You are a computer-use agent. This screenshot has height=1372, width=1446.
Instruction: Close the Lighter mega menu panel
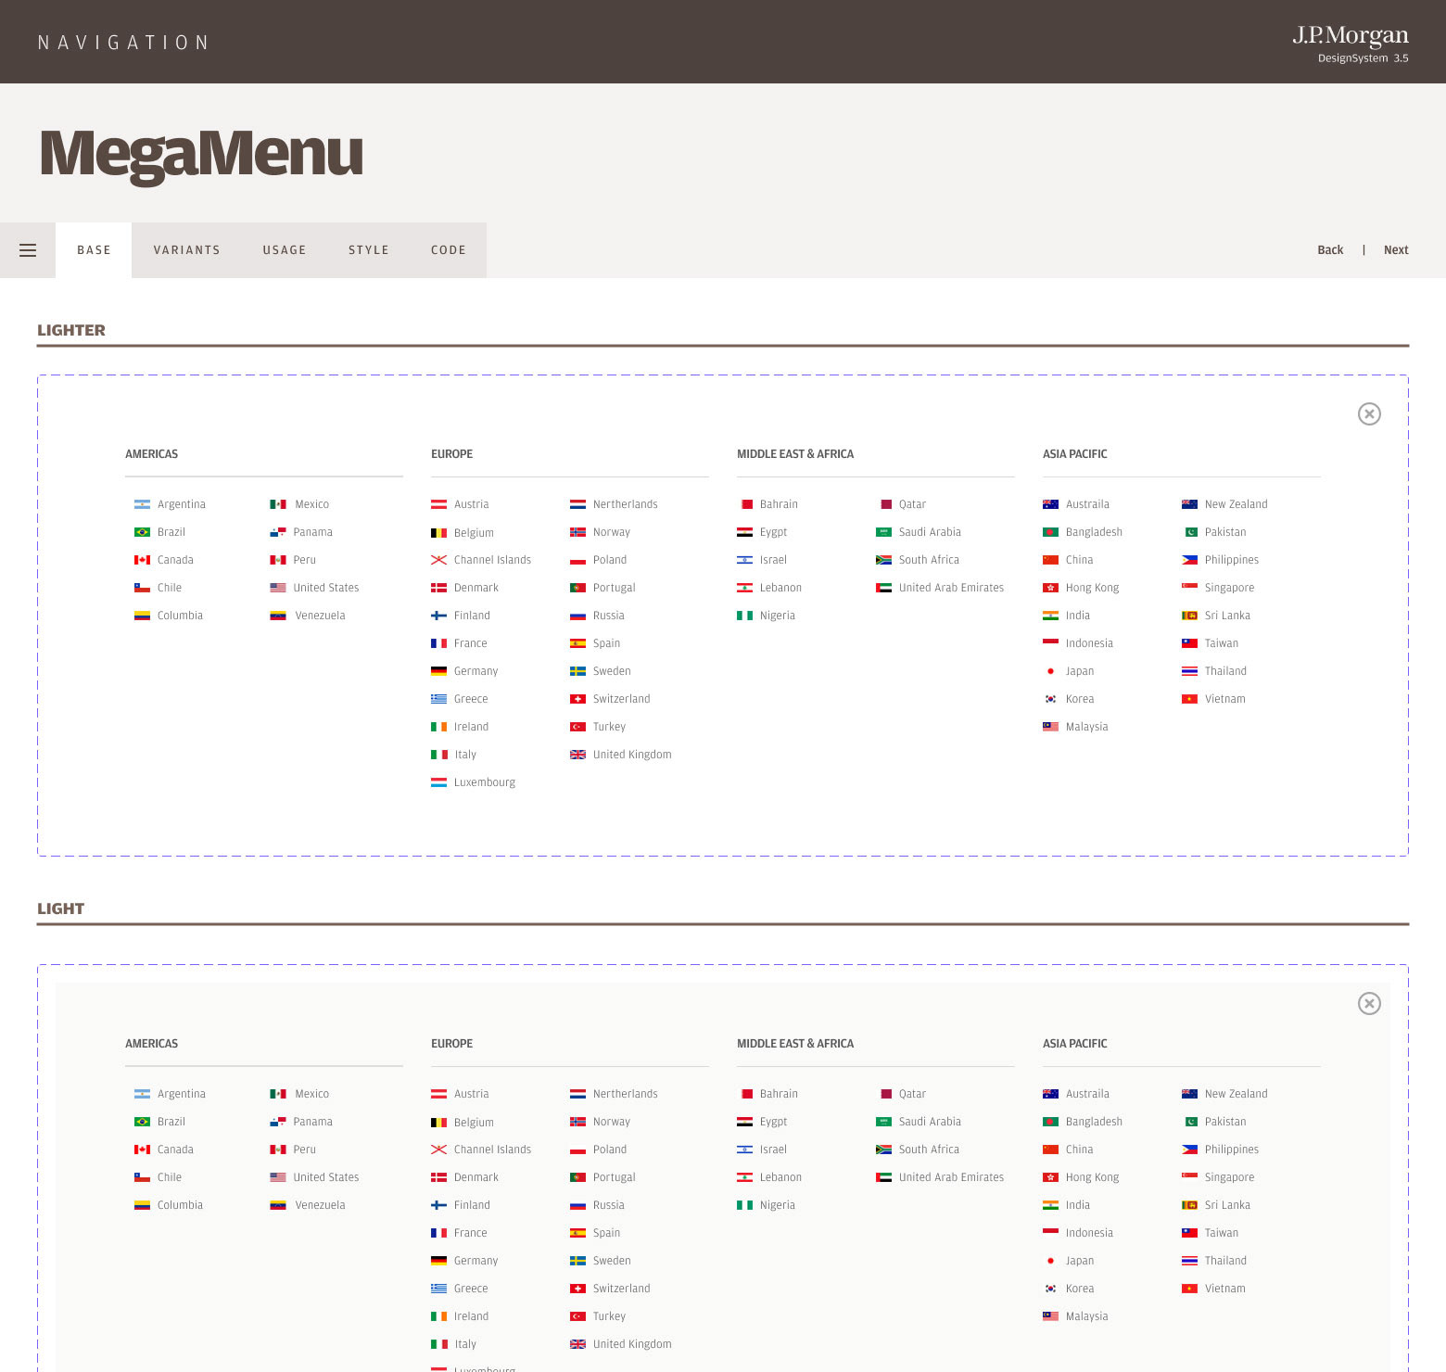1369,413
